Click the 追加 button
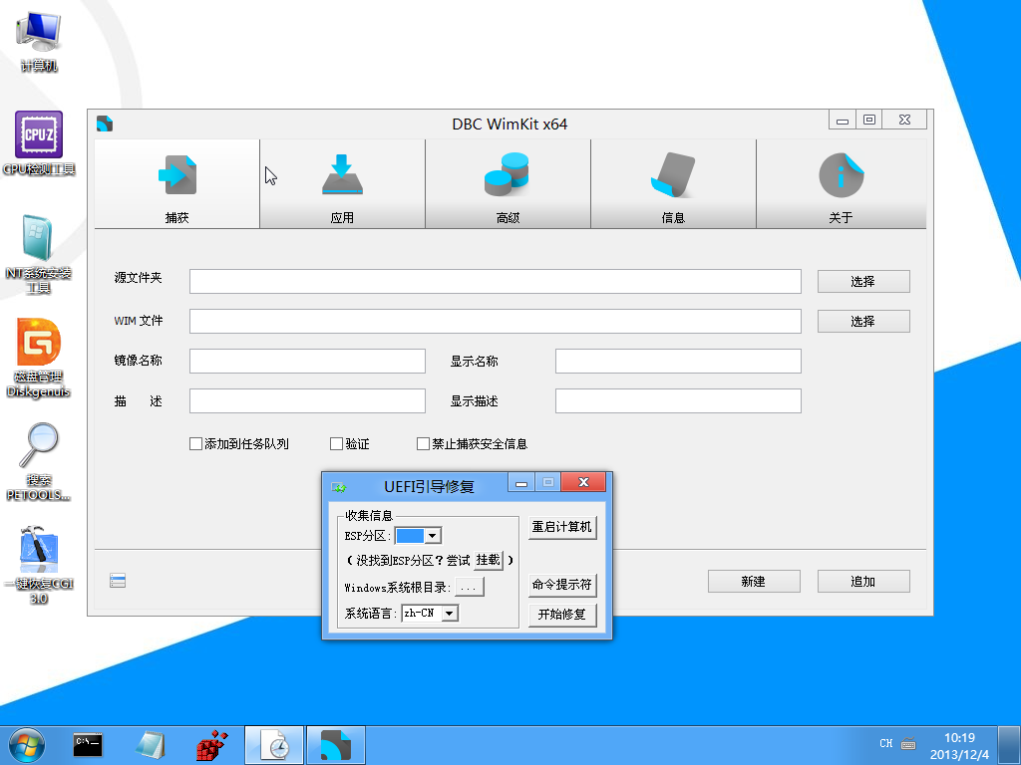 [x=863, y=582]
